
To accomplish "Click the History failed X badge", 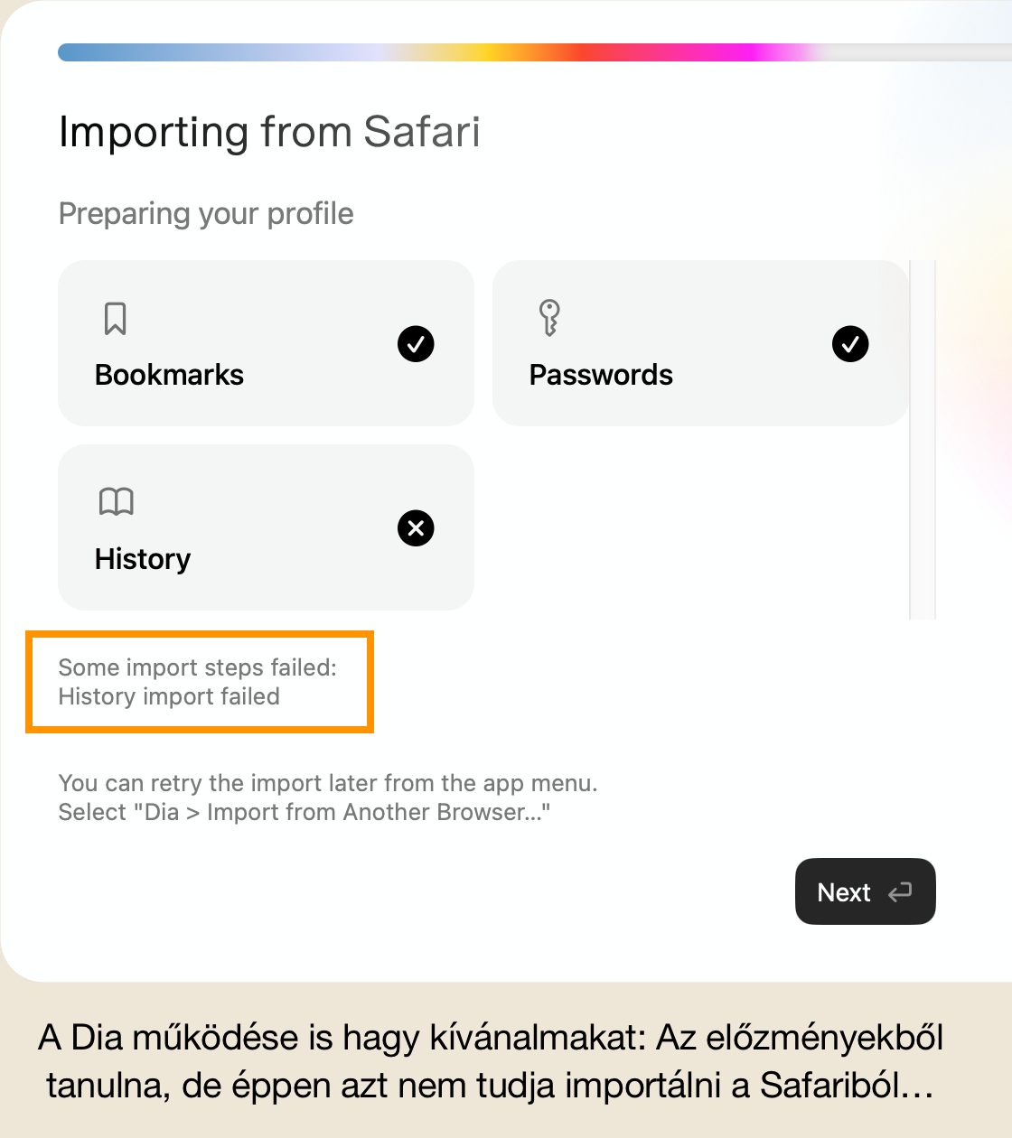I will click(416, 528).
